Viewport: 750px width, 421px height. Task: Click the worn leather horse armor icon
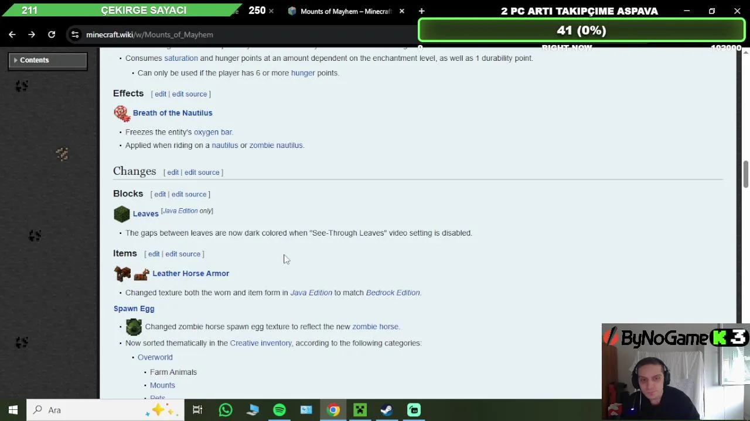coord(122,274)
